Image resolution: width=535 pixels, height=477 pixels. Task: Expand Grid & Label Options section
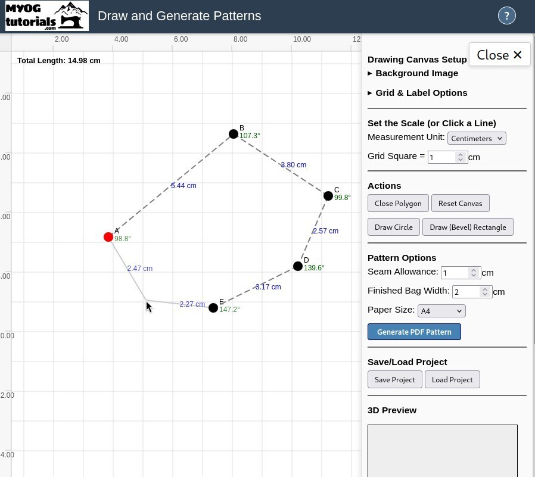[x=421, y=93]
